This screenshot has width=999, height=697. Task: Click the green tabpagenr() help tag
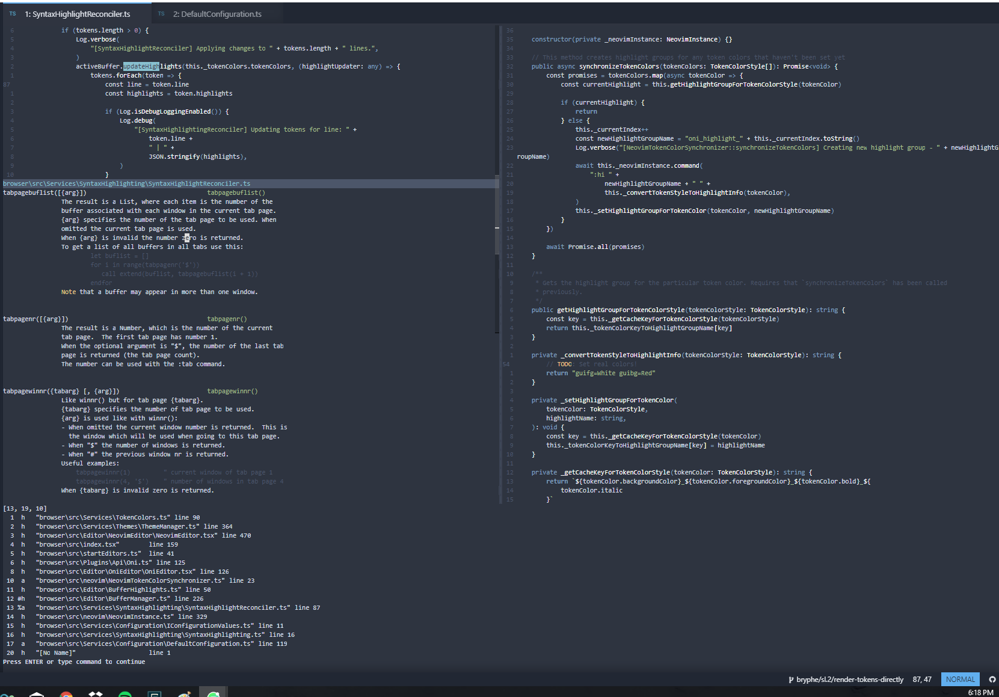coord(227,319)
